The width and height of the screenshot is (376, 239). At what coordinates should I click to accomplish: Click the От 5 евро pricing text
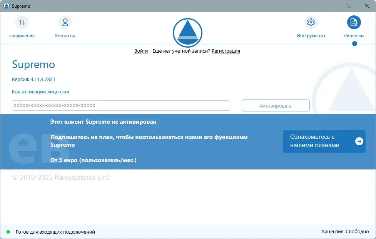(x=93, y=160)
